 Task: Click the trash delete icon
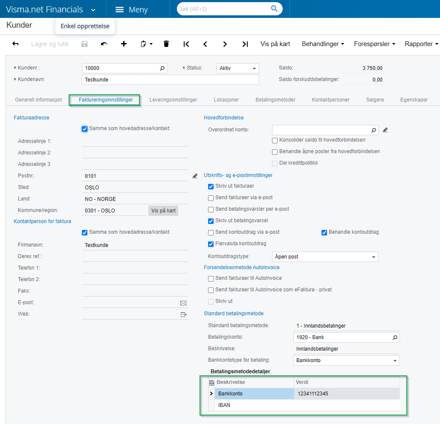point(166,44)
